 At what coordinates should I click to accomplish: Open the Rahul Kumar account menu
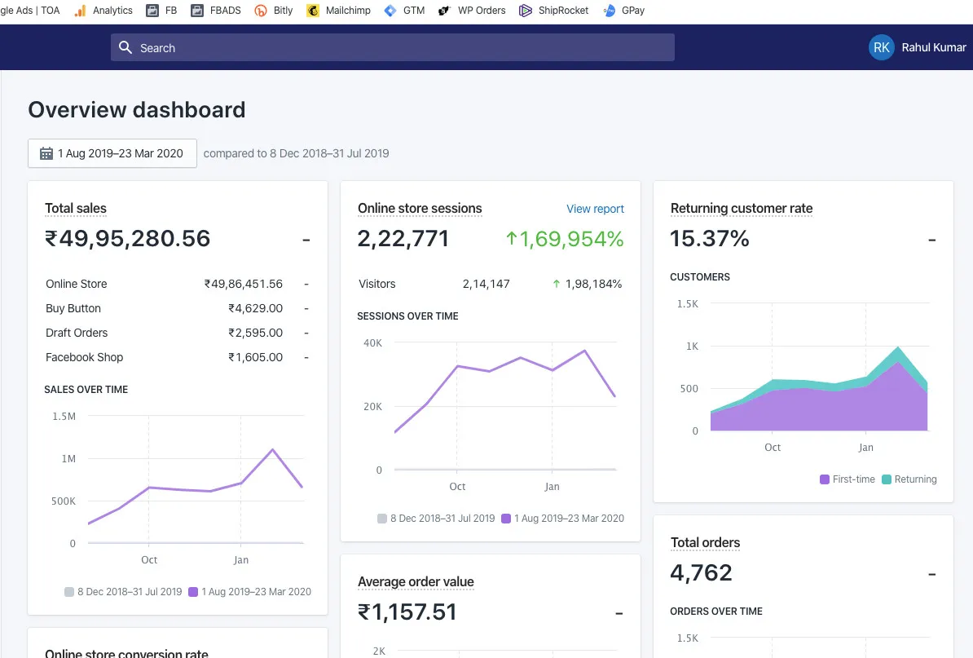coord(918,47)
